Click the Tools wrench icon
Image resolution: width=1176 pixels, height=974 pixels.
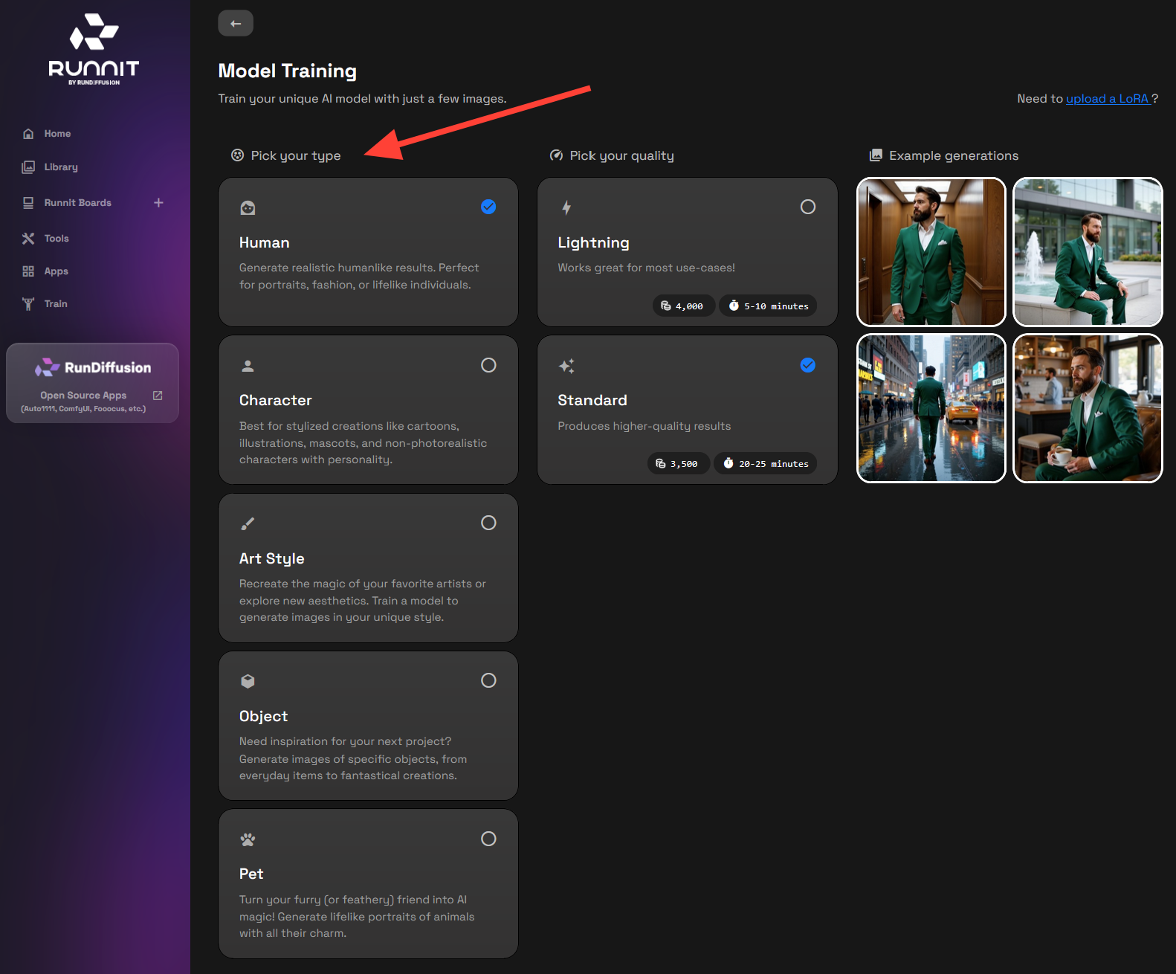pos(28,239)
